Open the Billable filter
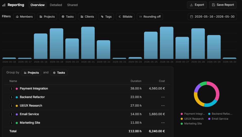The image size is (242, 137). [x=125, y=17]
